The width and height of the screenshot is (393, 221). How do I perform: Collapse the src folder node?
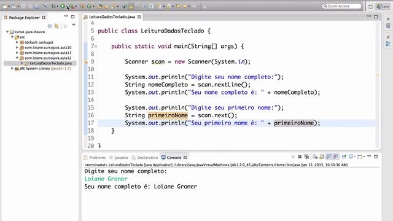pyautogui.click(x=12, y=37)
